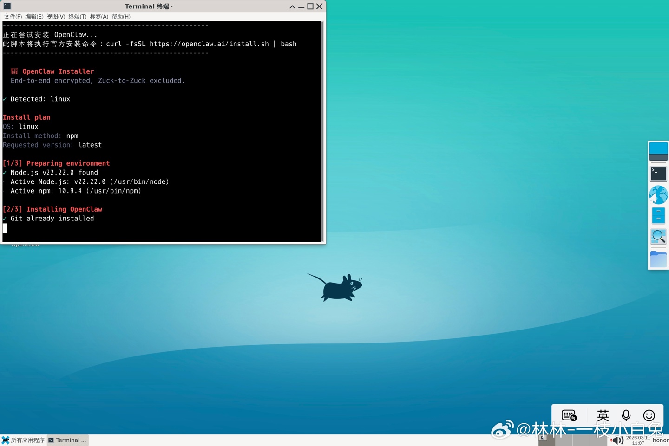
Task: Open the 文件(F) menu
Action: pyautogui.click(x=13, y=16)
